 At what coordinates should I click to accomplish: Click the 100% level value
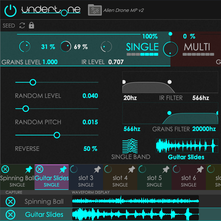click(x=150, y=36)
